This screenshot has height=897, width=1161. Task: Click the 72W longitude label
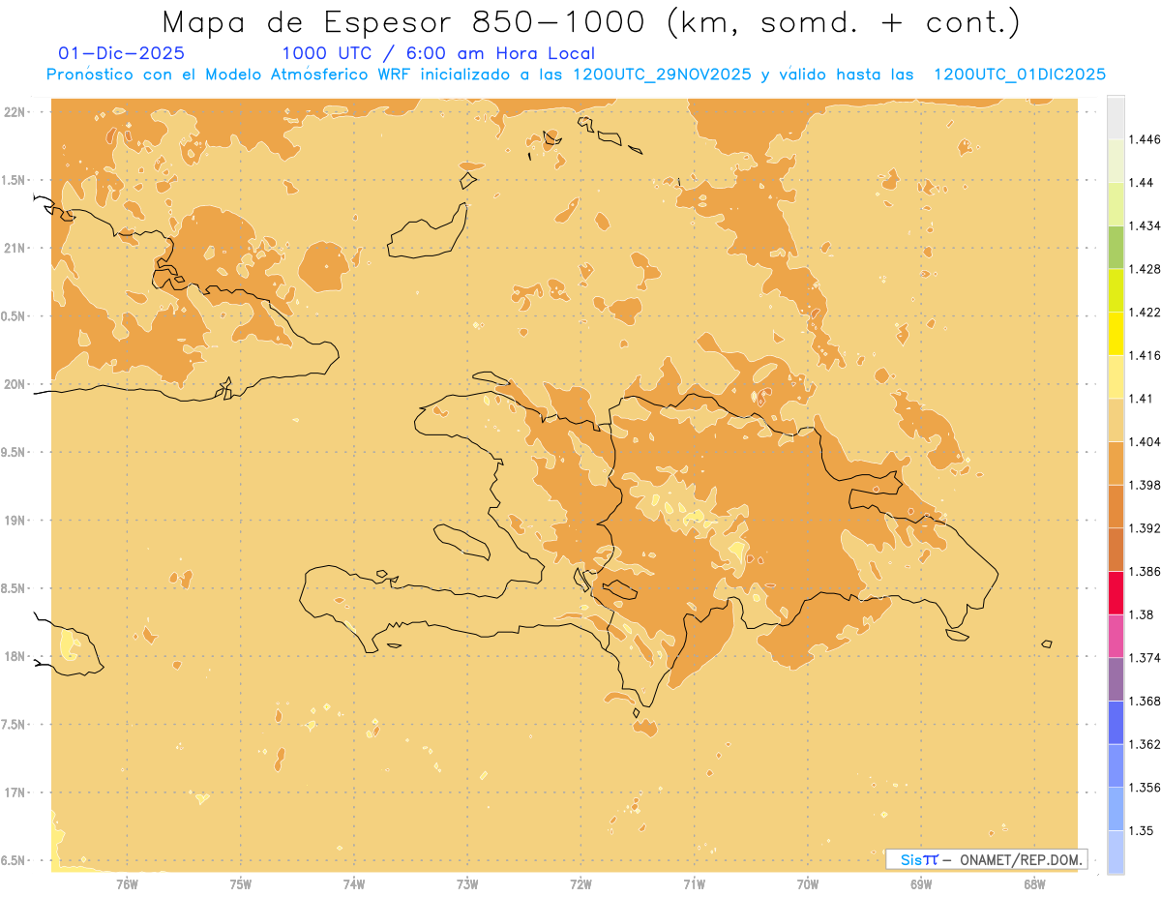[581, 883]
